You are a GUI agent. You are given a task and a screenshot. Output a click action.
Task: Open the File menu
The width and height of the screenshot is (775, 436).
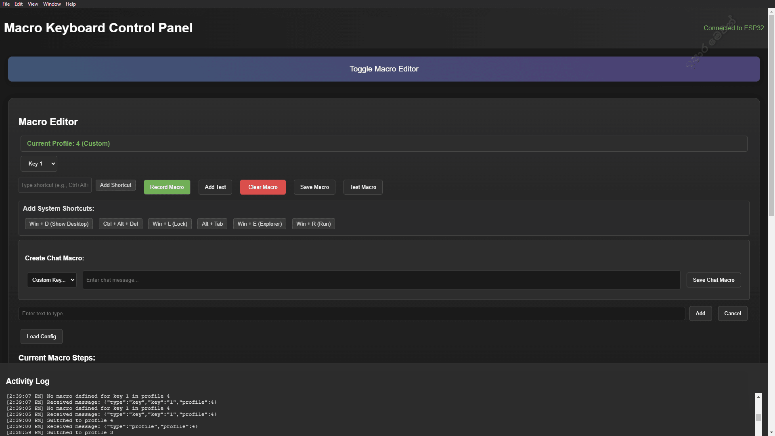[x=6, y=4]
